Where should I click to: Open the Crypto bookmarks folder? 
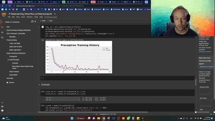70,9
